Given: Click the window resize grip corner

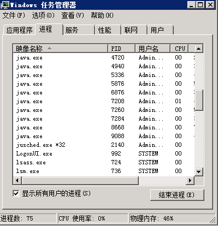Looking at the screenshot, I should [x=213, y=220].
